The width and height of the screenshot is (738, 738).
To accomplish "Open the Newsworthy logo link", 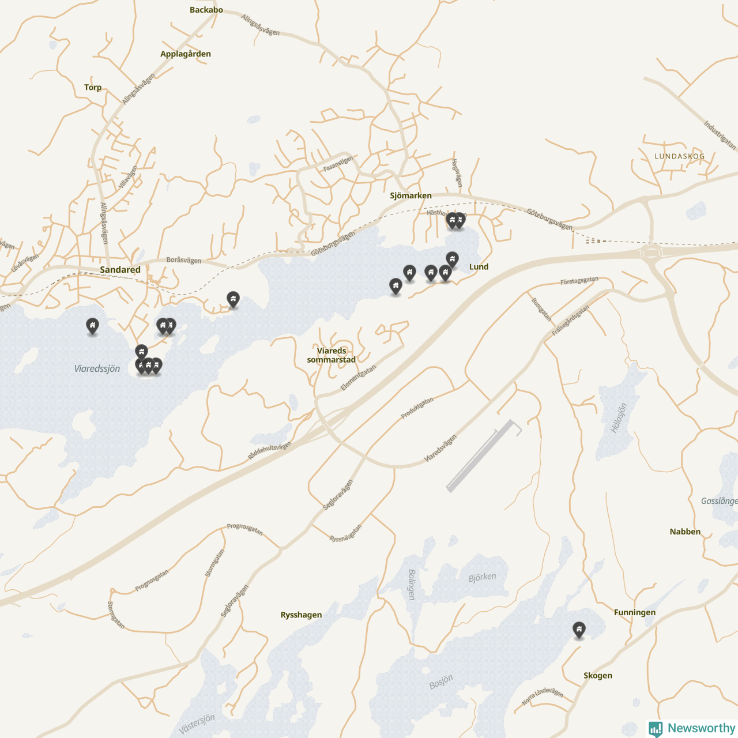I will (692, 728).
